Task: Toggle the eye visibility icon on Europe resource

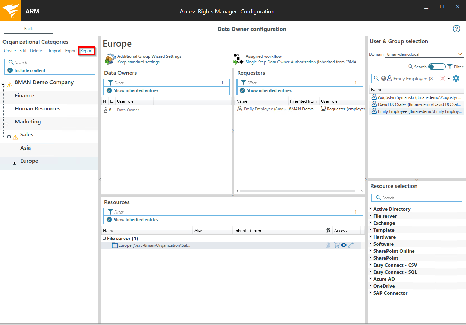Action: pos(344,245)
